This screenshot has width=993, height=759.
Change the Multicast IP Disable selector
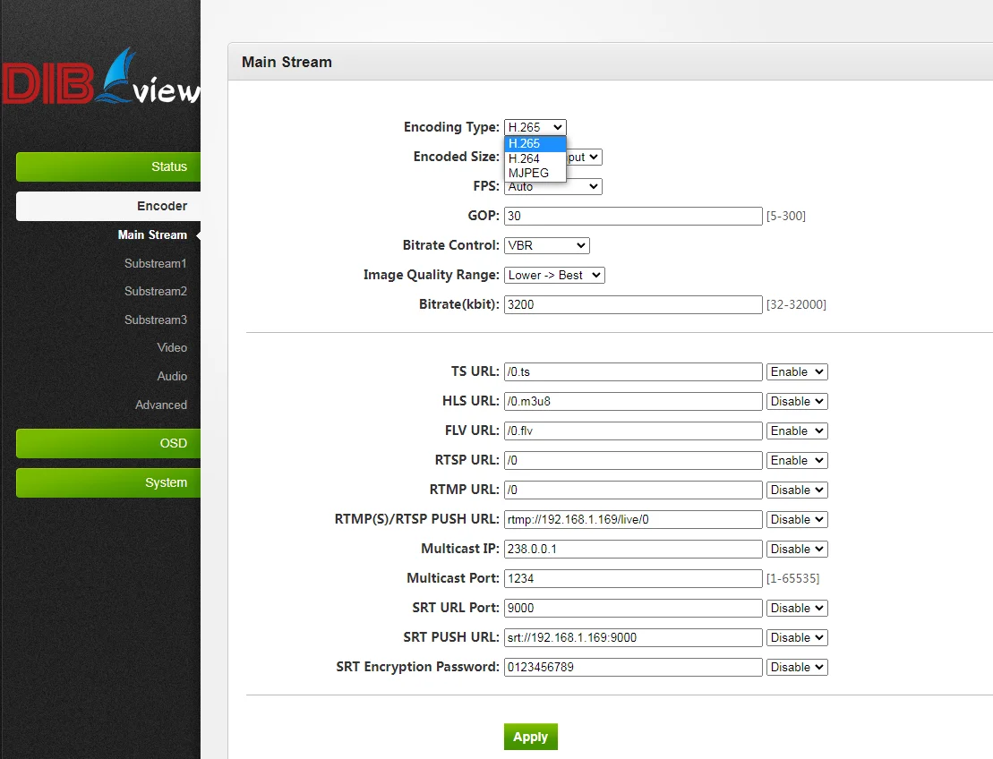click(796, 549)
